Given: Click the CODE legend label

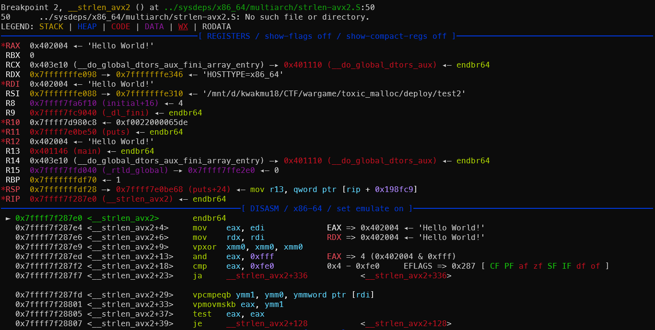Looking at the screenshot, I should click(x=120, y=26).
